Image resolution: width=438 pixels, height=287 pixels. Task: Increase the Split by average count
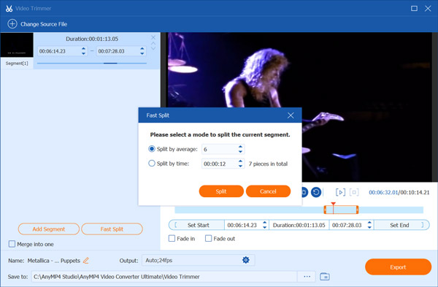coord(240,147)
